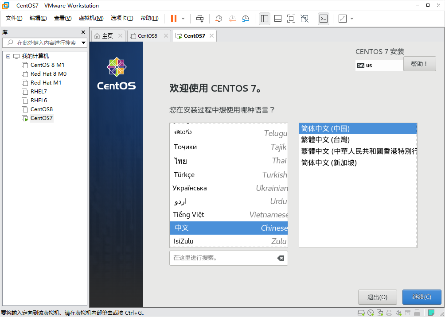
Task: Switch to Unity mode
Action: 304,19
